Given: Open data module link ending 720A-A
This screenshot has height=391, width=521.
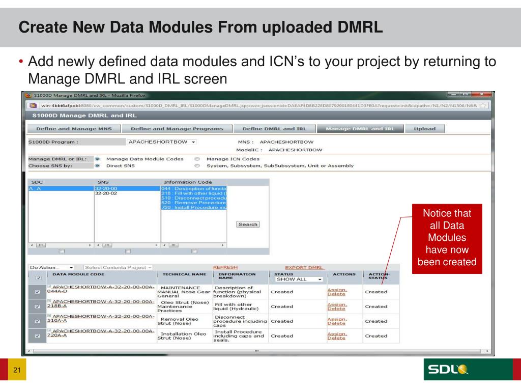Looking at the screenshot, I should coord(101,333).
